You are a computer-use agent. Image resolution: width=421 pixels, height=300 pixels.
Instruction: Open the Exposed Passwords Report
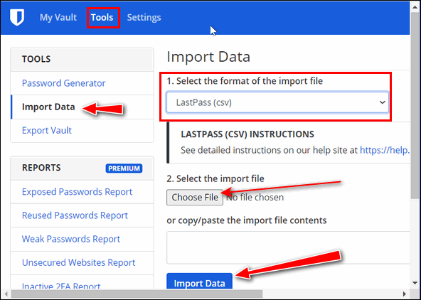pos(77,192)
